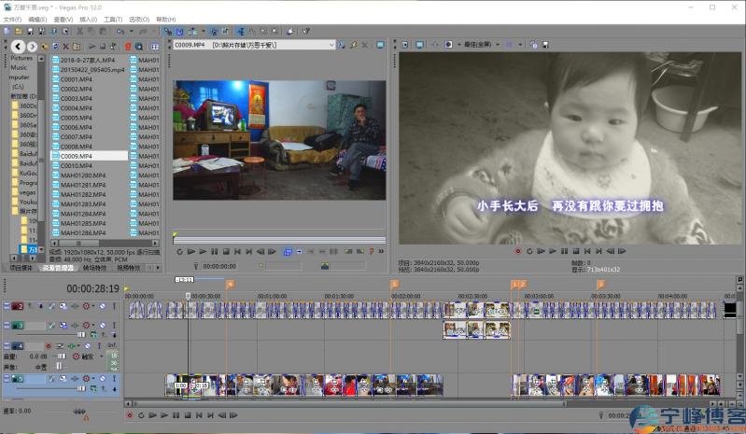Adjust playback rate slider near 速率 0.00
The width and height of the screenshot is (746, 434).
78,412
